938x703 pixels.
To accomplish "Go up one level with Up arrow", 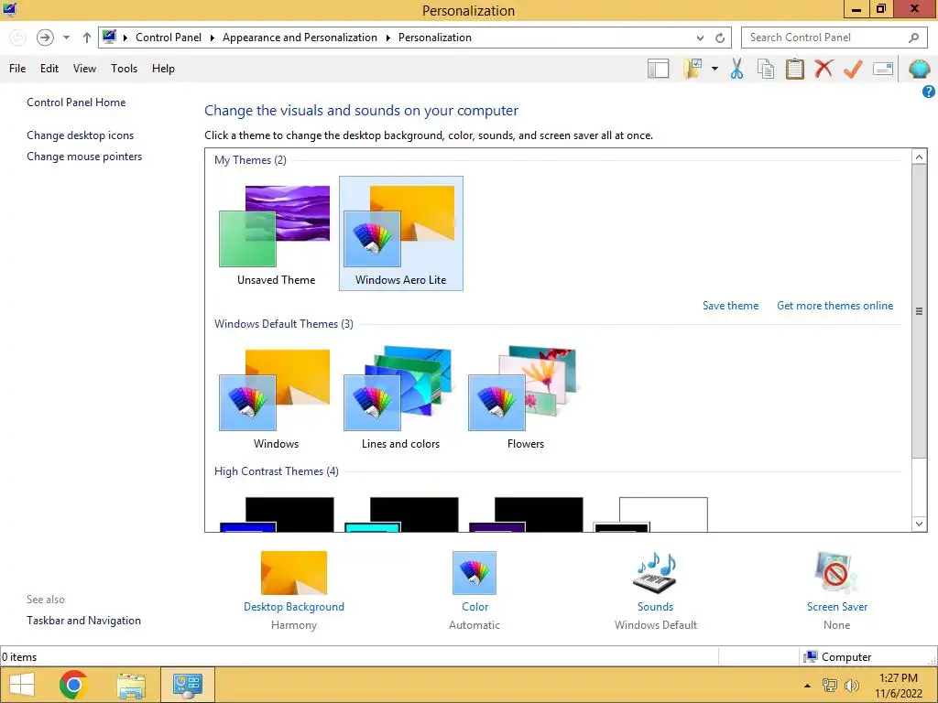I will coord(87,38).
